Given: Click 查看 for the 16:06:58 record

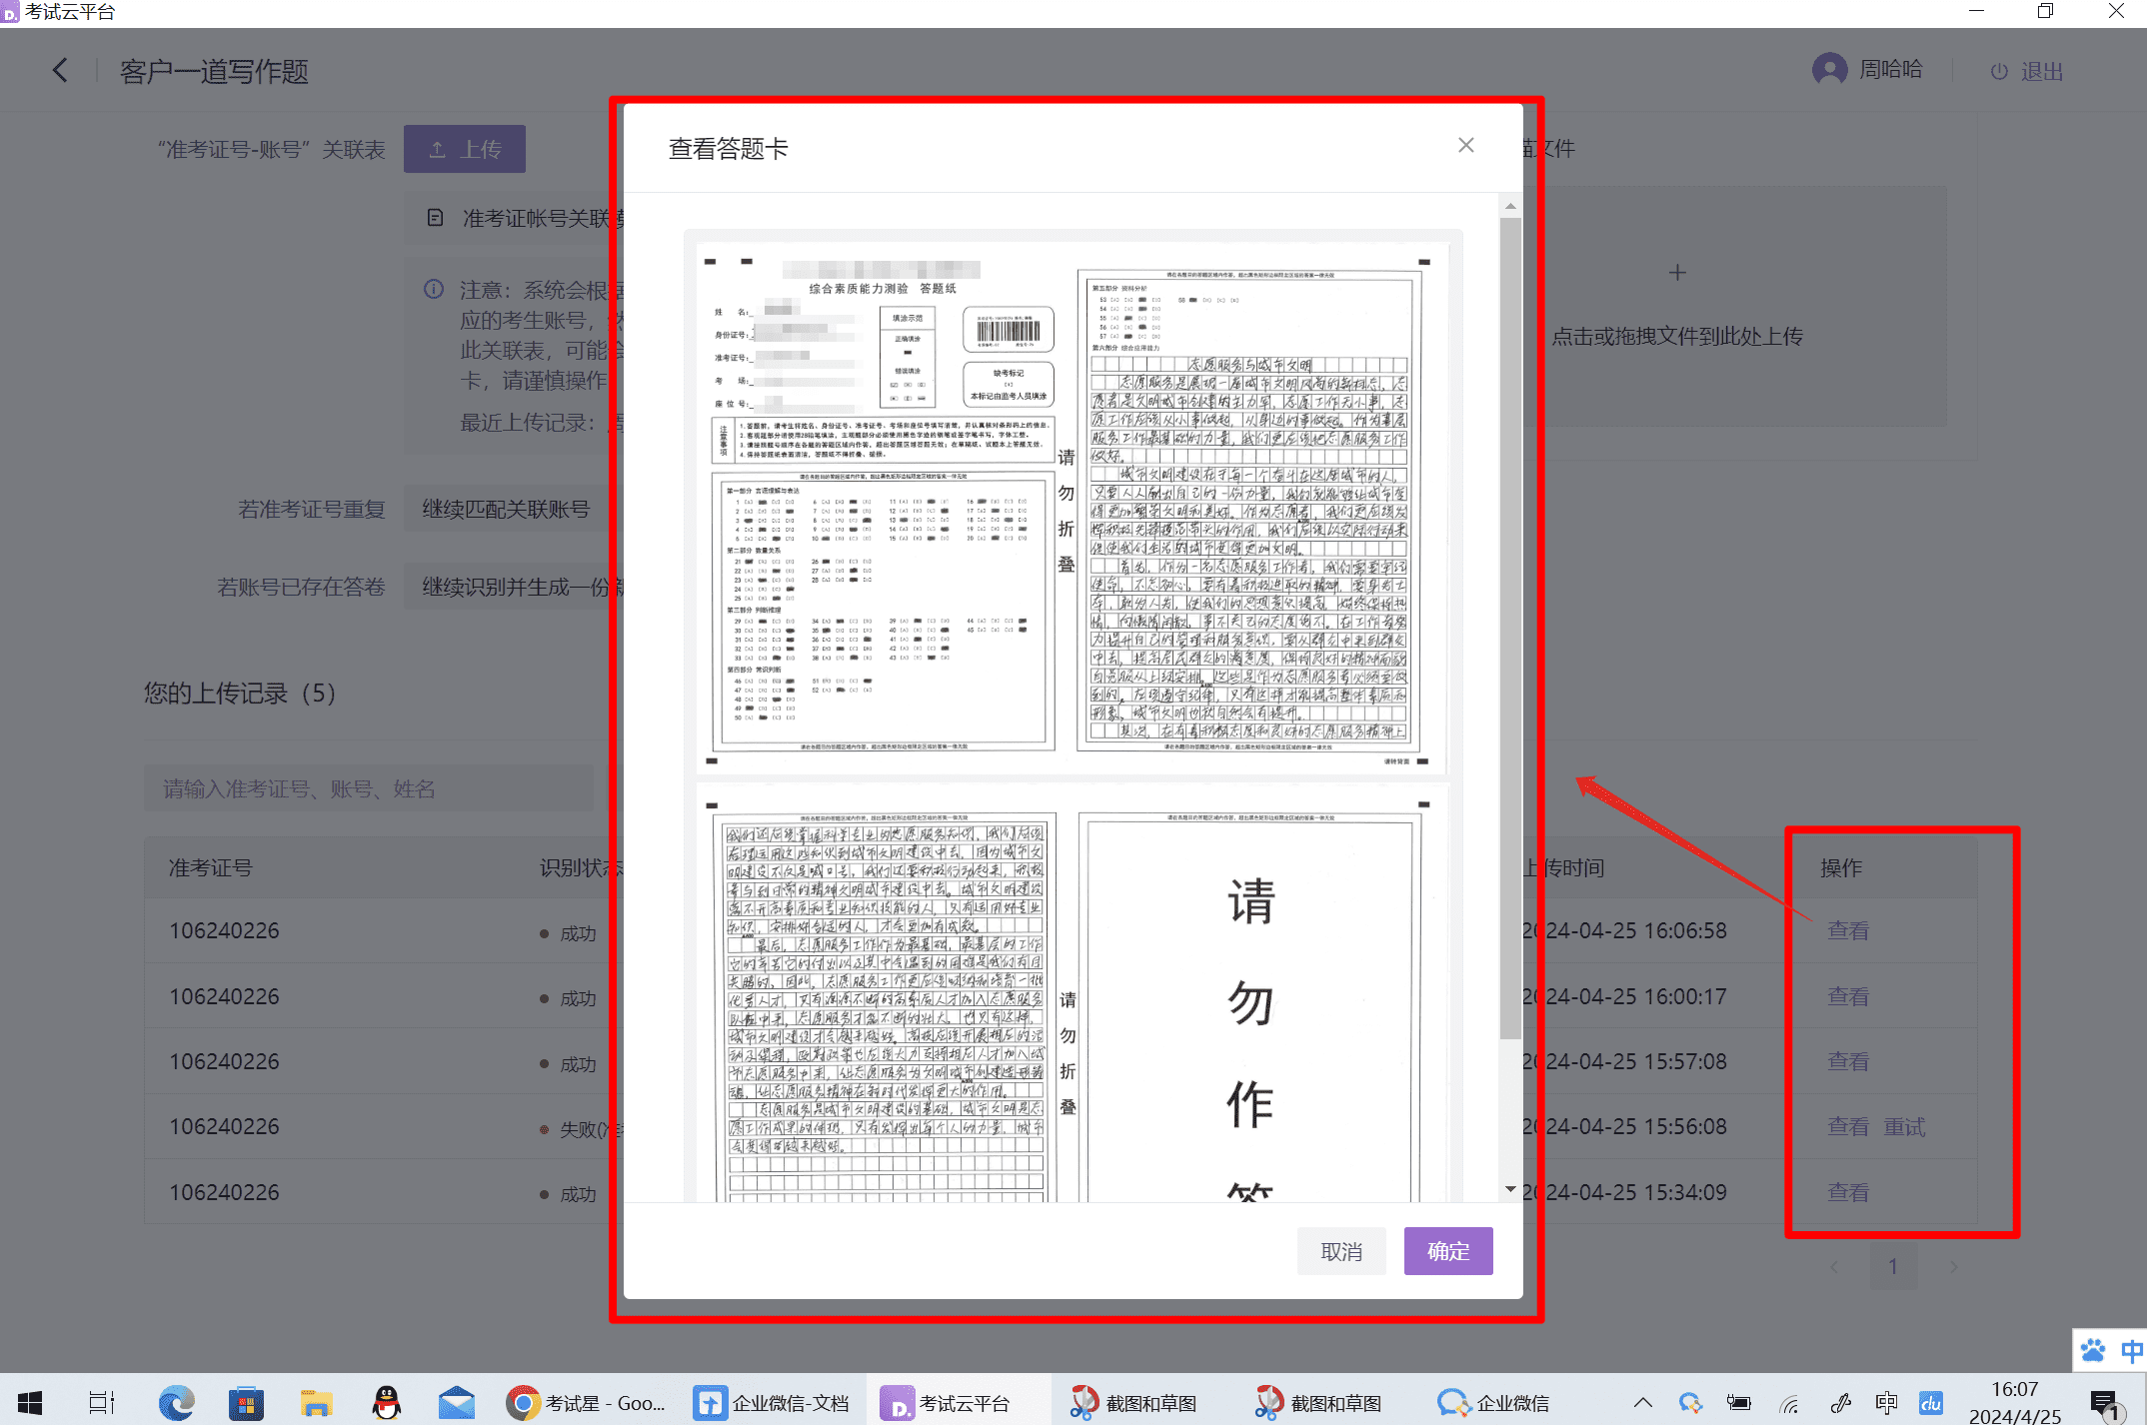Looking at the screenshot, I should 1848,930.
